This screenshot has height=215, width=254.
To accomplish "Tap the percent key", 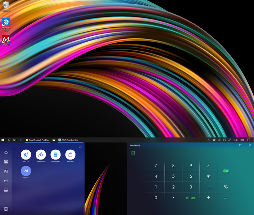I will point(226,187).
